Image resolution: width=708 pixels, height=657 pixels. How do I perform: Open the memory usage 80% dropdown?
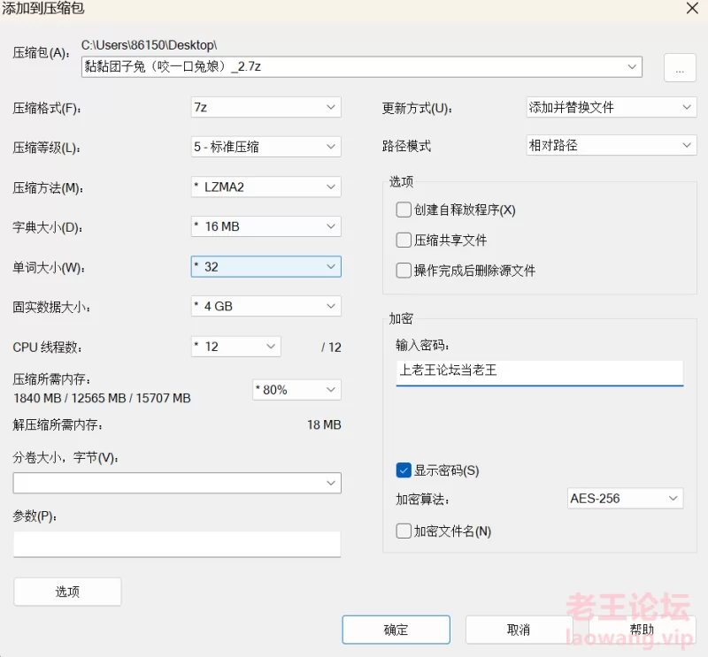click(296, 390)
